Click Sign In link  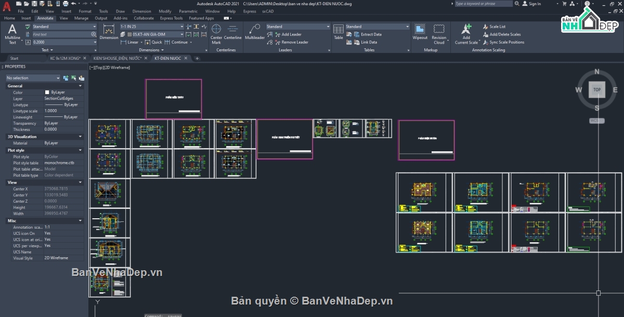(535, 4)
